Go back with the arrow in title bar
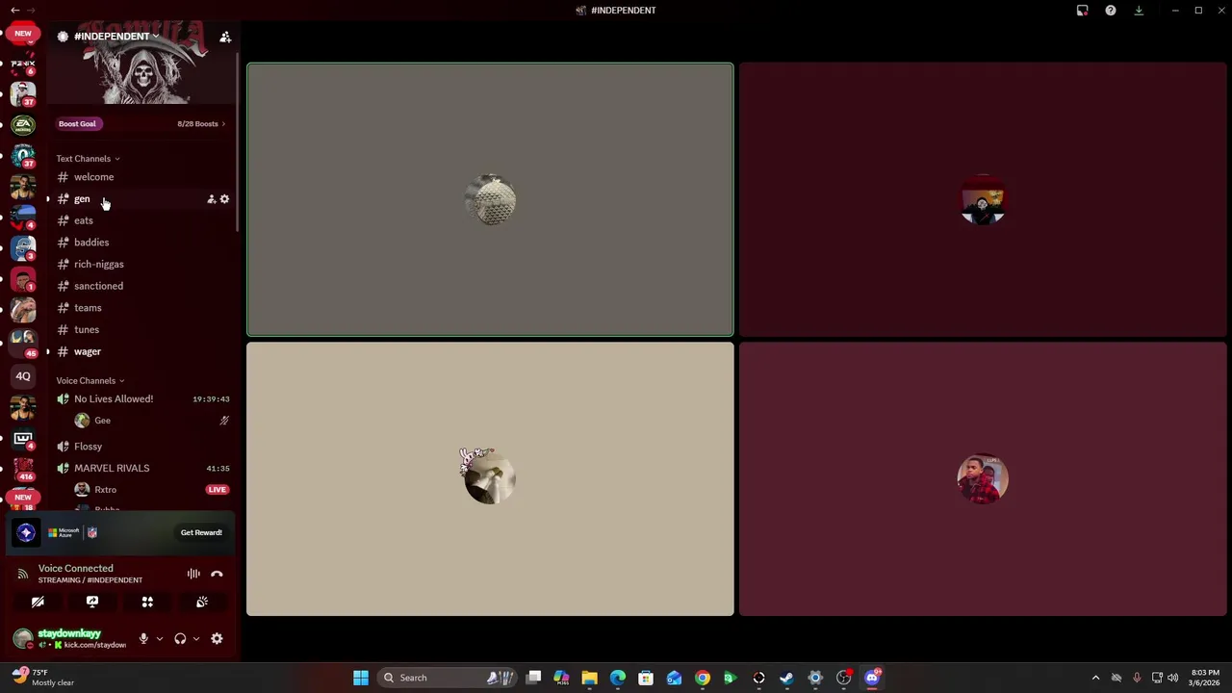Screen dimensions: 1232x693 point(14,11)
